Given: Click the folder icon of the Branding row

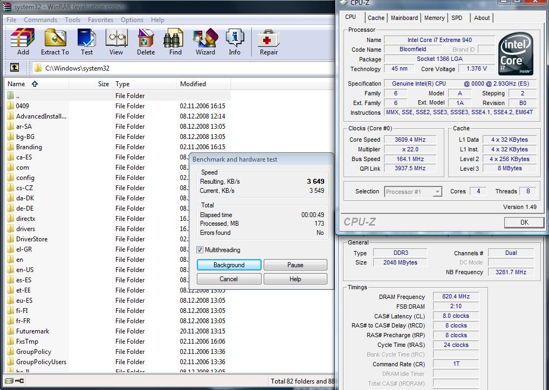Looking at the screenshot, I should (x=10, y=147).
